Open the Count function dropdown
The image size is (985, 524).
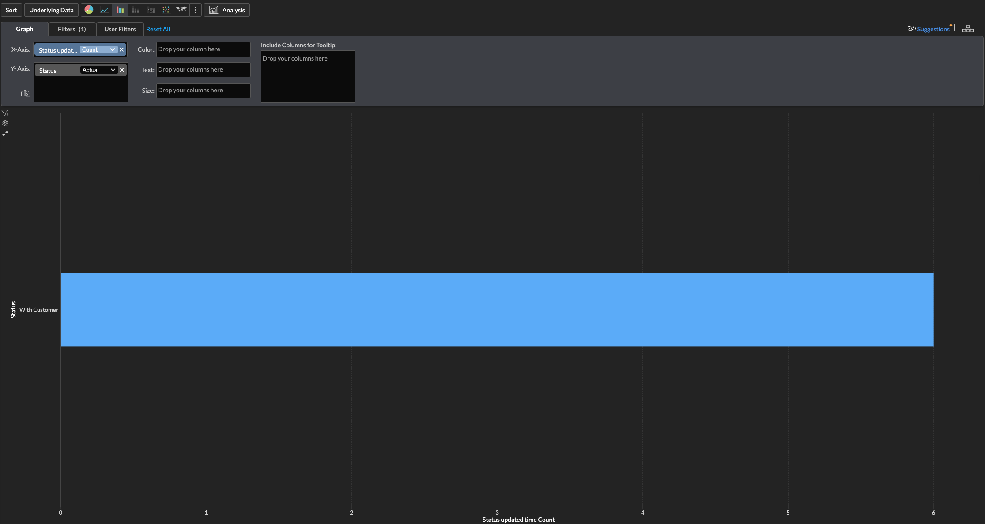coord(98,49)
